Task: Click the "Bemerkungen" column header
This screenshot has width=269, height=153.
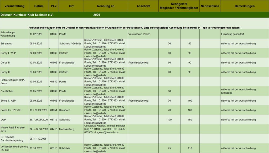Action: pyautogui.click(x=245, y=6)
